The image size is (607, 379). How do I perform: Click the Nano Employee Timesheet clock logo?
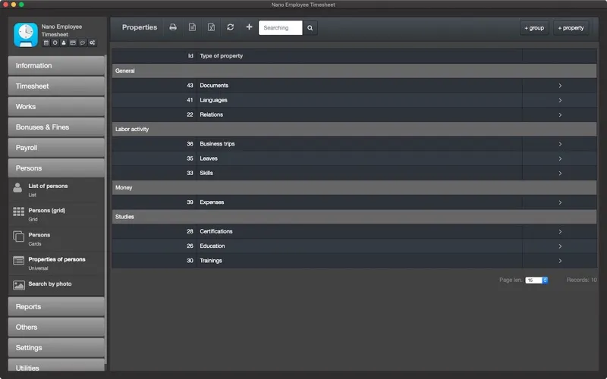[x=26, y=35]
